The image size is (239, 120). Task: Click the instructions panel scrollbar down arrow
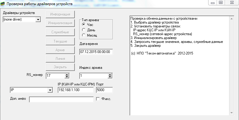tap(231, 113)
